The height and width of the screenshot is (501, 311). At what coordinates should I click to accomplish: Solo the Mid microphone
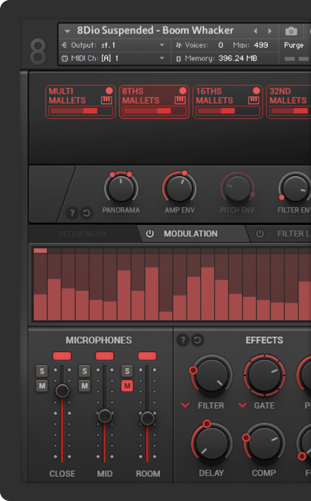[84, 371]
